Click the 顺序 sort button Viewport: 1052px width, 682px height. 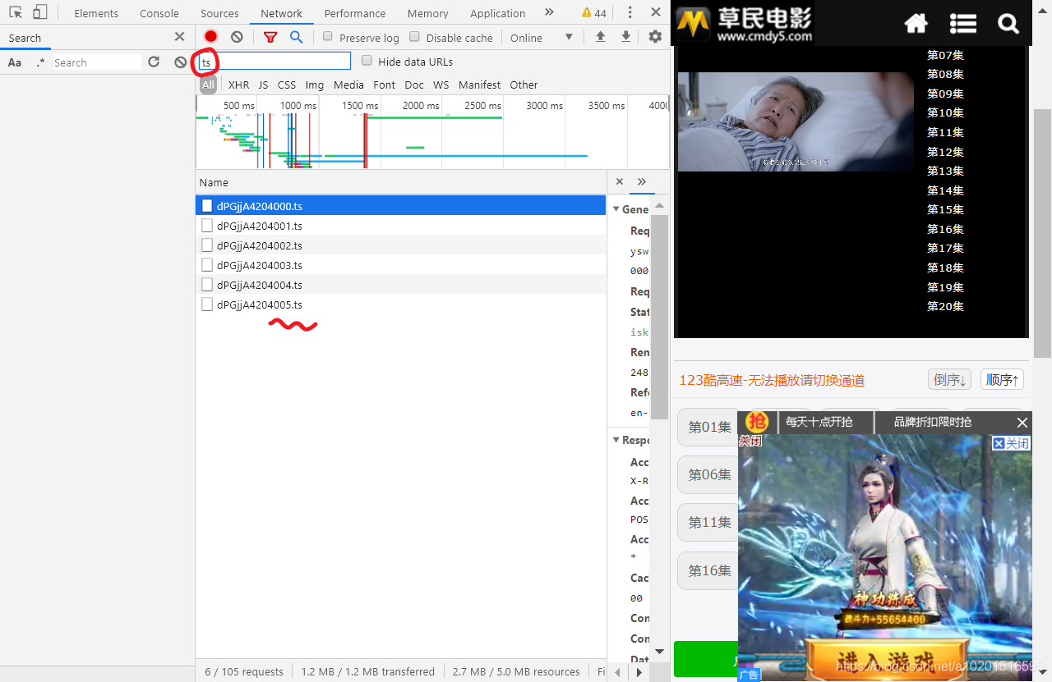(1002, 380)
